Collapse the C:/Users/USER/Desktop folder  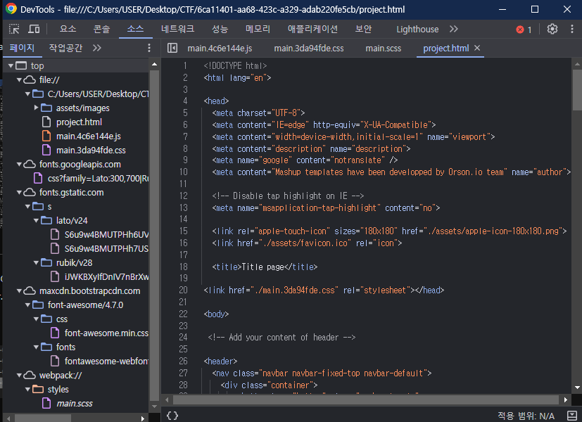pyautogui.click(x=28, y=94)
